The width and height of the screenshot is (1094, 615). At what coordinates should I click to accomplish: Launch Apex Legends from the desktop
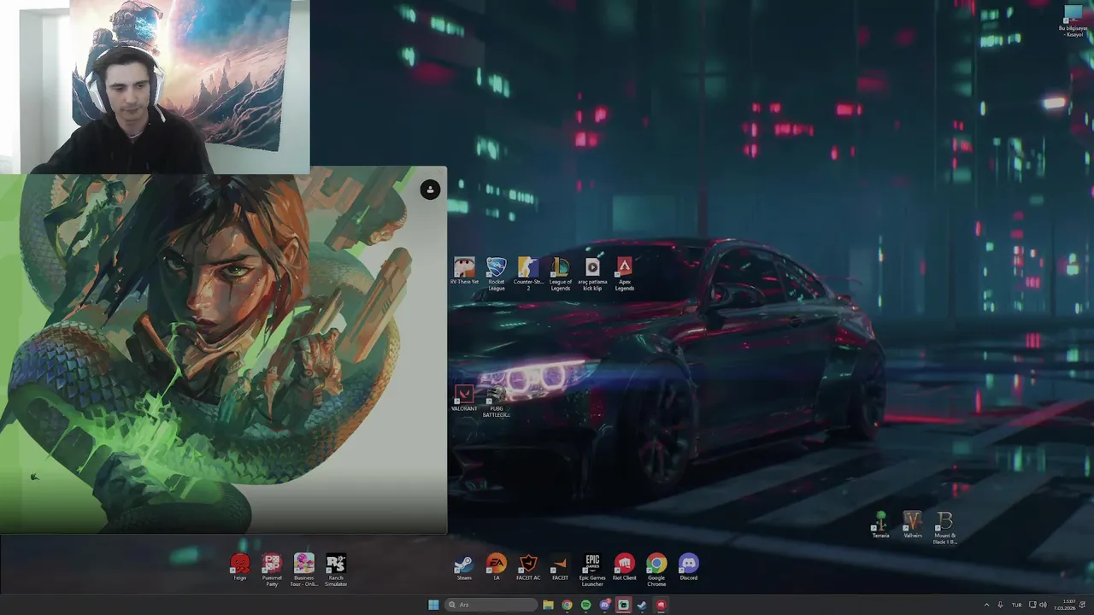(x=625, y=274)
